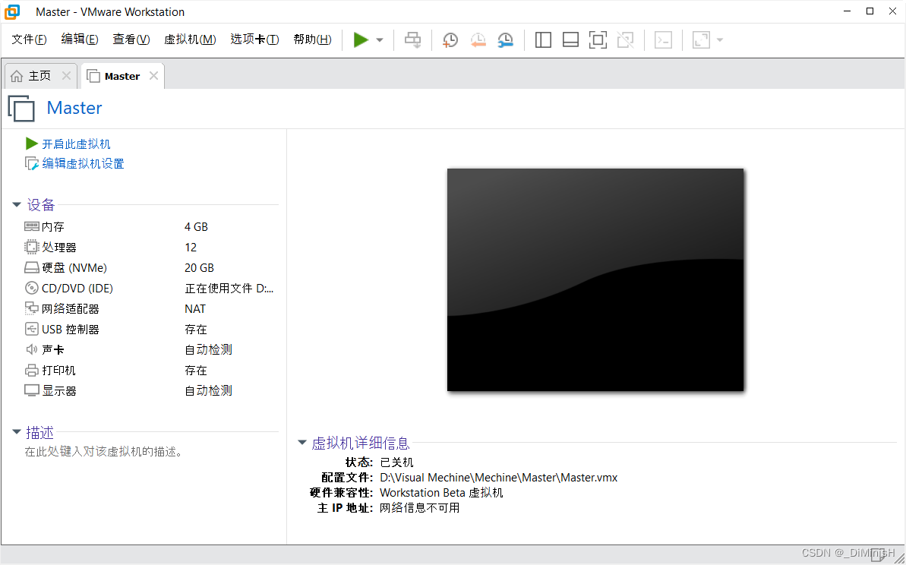Select the 处理器 device label

(x=59, y=248)
